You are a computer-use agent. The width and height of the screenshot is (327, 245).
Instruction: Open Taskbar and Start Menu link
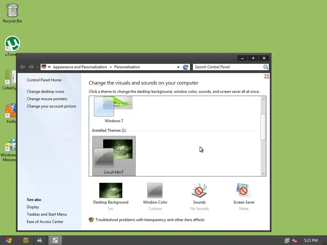point(47,214)
